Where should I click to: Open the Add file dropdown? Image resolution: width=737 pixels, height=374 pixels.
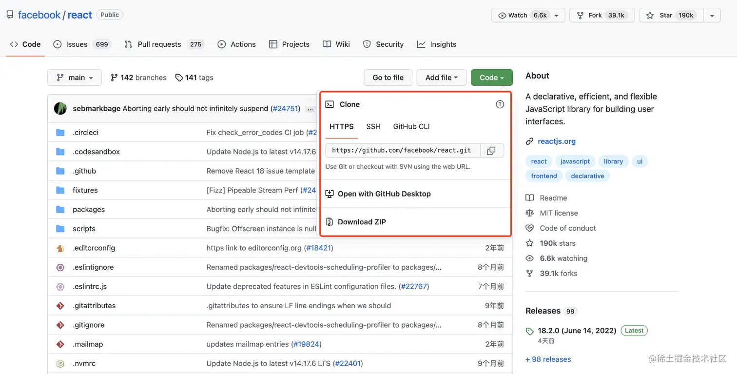pyautogui.click(x=442, y=78)
